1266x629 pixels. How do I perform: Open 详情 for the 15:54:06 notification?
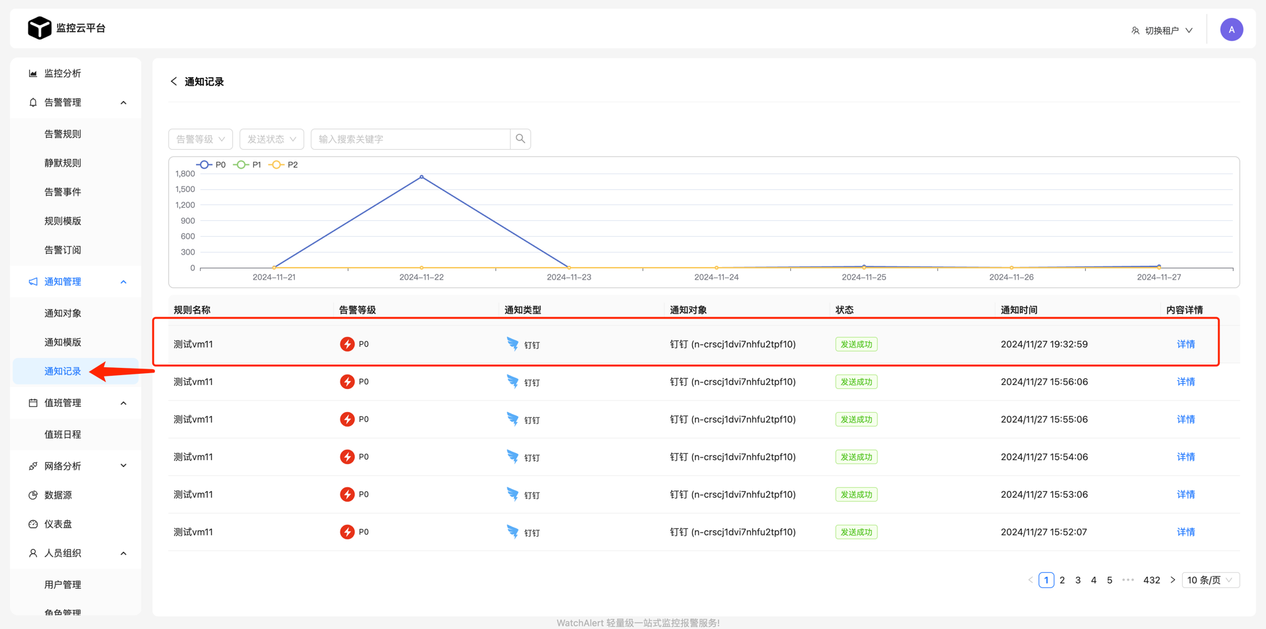click(x=1186, y=457)
